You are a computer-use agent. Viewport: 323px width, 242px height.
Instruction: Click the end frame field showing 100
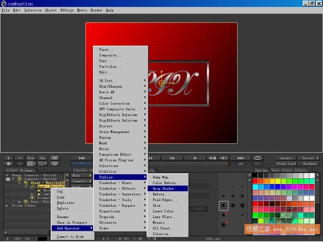tap(240, 164)
